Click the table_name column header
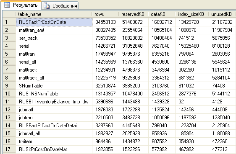This screenshot has width=236, height=154. click(x=54, y=14)
